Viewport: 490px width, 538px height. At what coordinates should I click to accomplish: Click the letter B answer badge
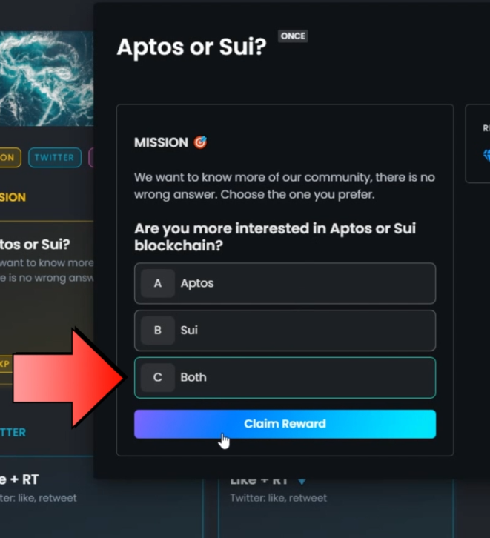tap(157, 331)
